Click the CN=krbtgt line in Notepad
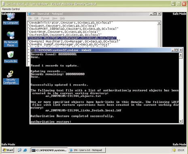Screen dimensions: 188x154 coord(64,32)
